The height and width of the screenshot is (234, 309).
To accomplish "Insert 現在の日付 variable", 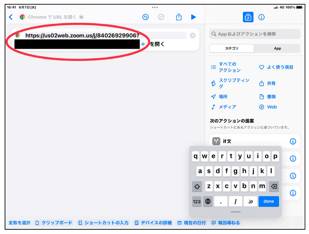I will 192,223.
